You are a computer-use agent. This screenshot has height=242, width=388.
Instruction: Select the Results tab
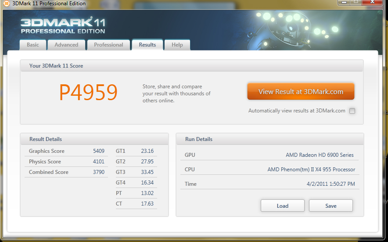click(x=147, y=45)
